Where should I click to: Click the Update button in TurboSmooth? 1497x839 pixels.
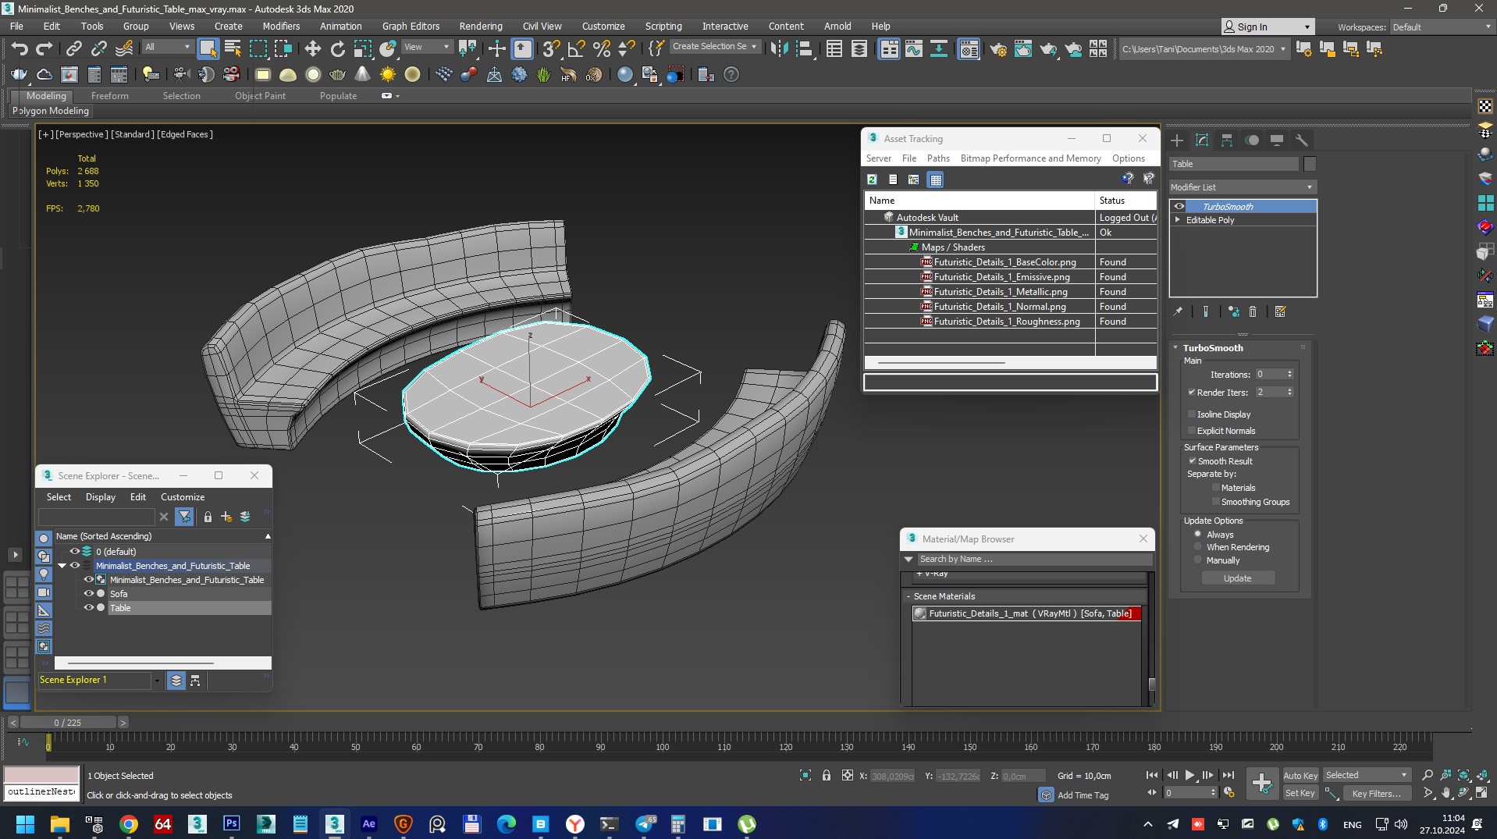(x=1237, y=578)
